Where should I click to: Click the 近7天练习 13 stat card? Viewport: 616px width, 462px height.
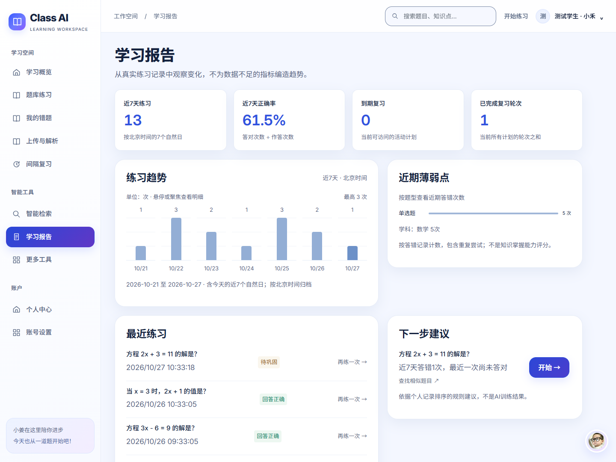[171, 120]
